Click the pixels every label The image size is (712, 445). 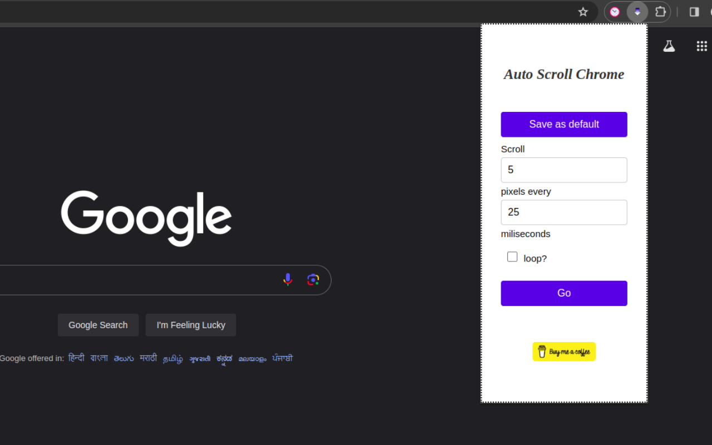click(x=526, y=191)
